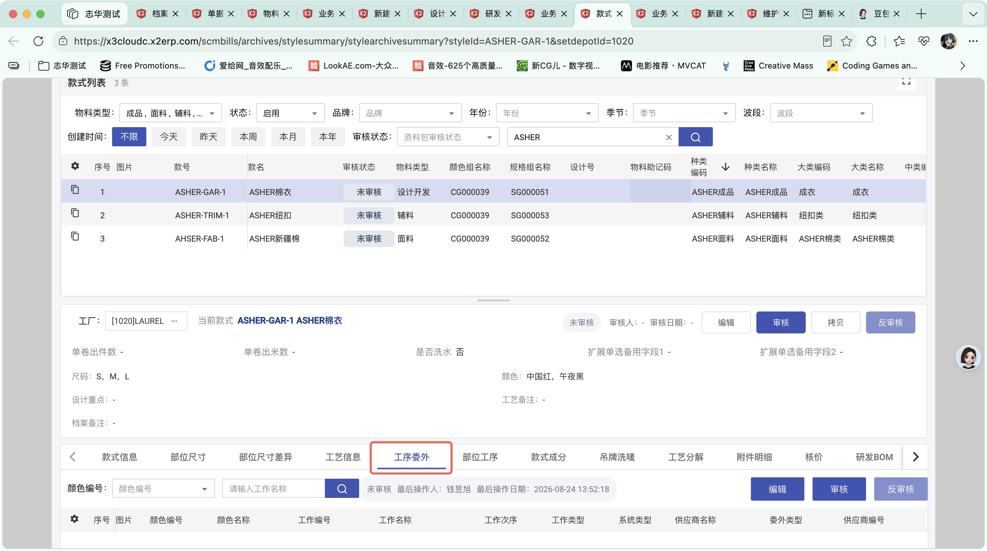Select 今天 creation time filter
Screen dimensions: 987x551
click(x=169, y=137)
